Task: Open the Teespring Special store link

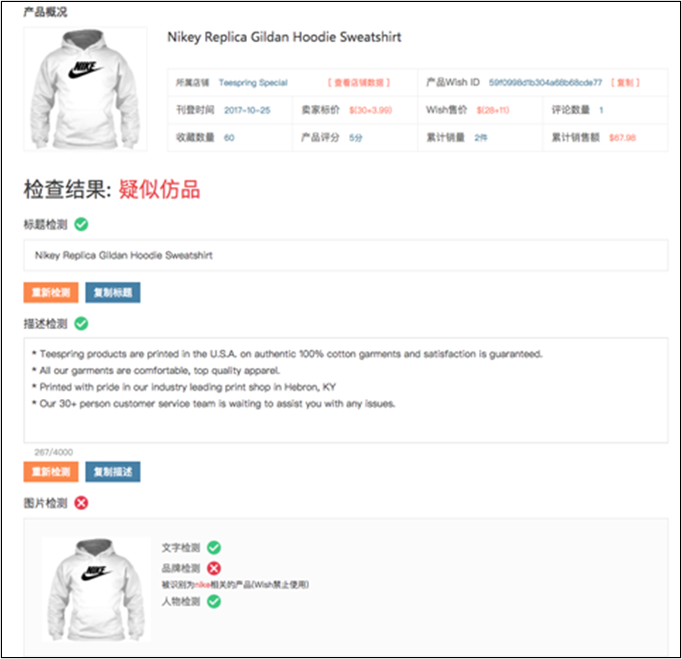Action: tap(253, 83)
